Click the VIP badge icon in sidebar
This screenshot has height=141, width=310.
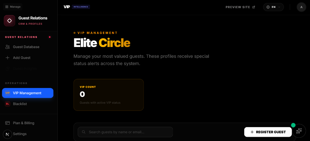[8, 93]
